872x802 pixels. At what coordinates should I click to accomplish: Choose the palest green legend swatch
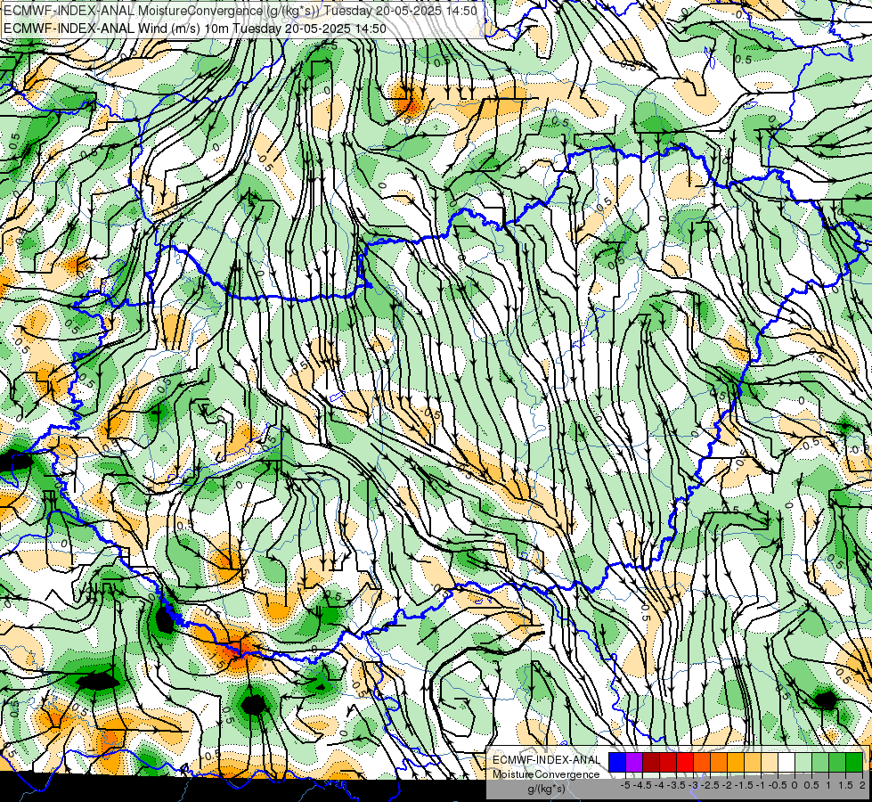click(x=803, y=762)
